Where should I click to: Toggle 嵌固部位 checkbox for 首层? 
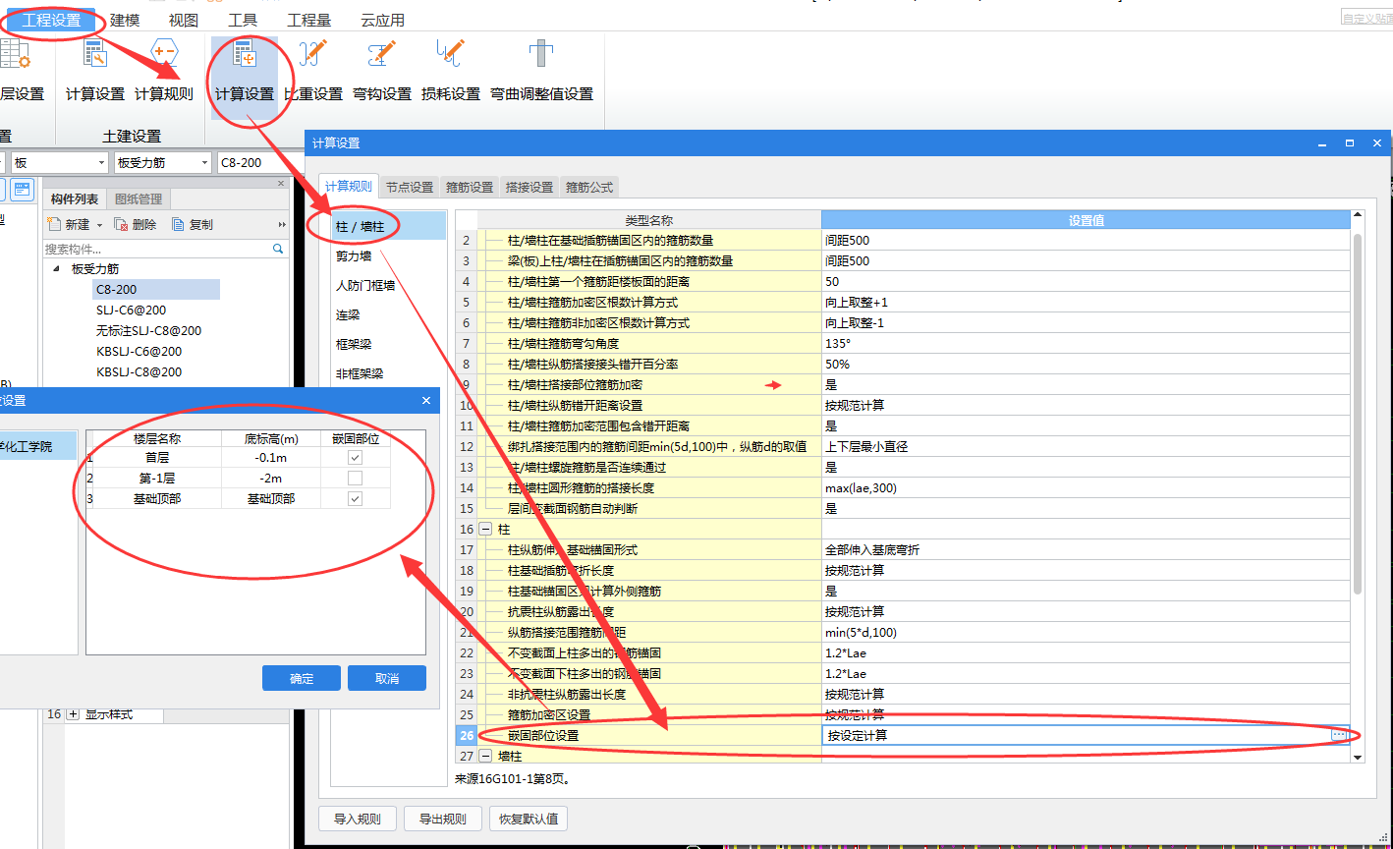tap(356, 457)
